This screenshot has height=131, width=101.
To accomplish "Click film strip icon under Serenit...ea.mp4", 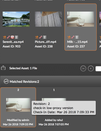I will click(16, 37).
